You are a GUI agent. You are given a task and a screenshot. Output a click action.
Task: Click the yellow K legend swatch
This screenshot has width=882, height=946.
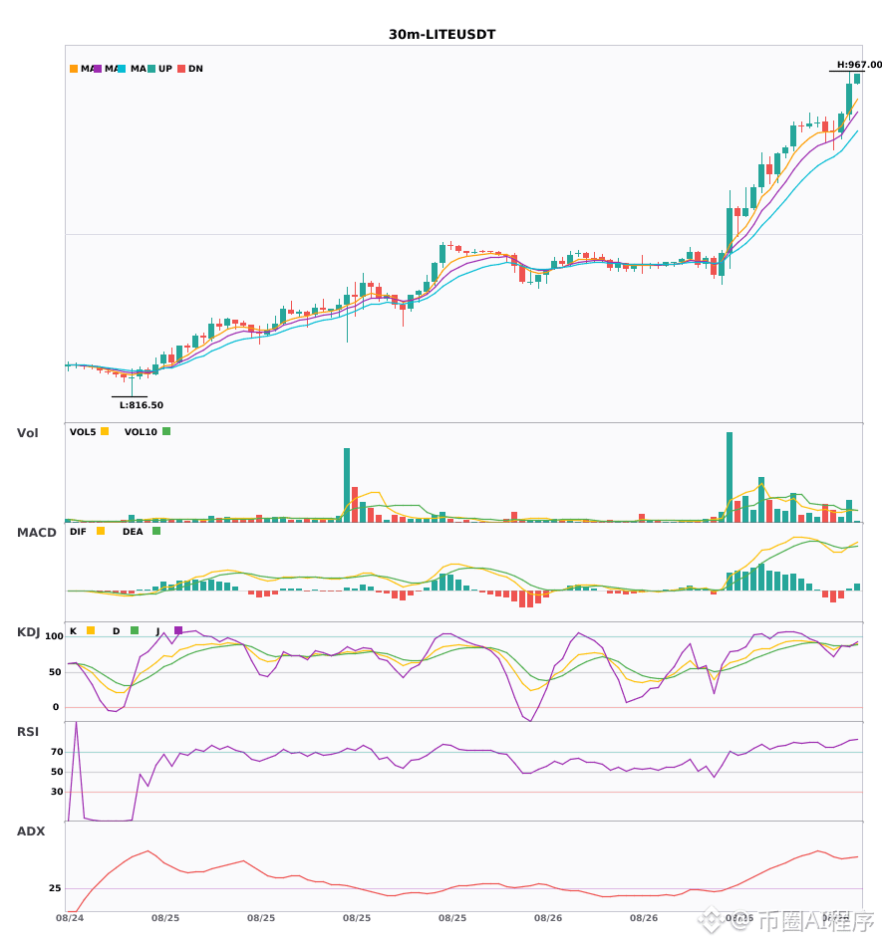coord(91,630)
